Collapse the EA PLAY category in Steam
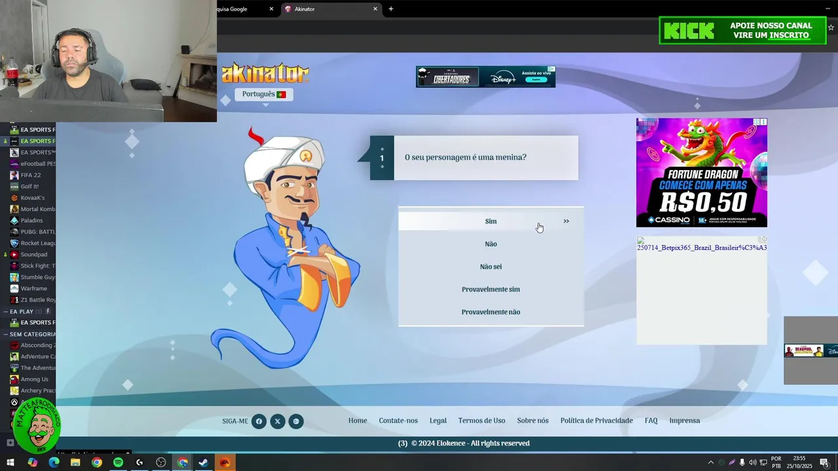 [x=6, y=311]
